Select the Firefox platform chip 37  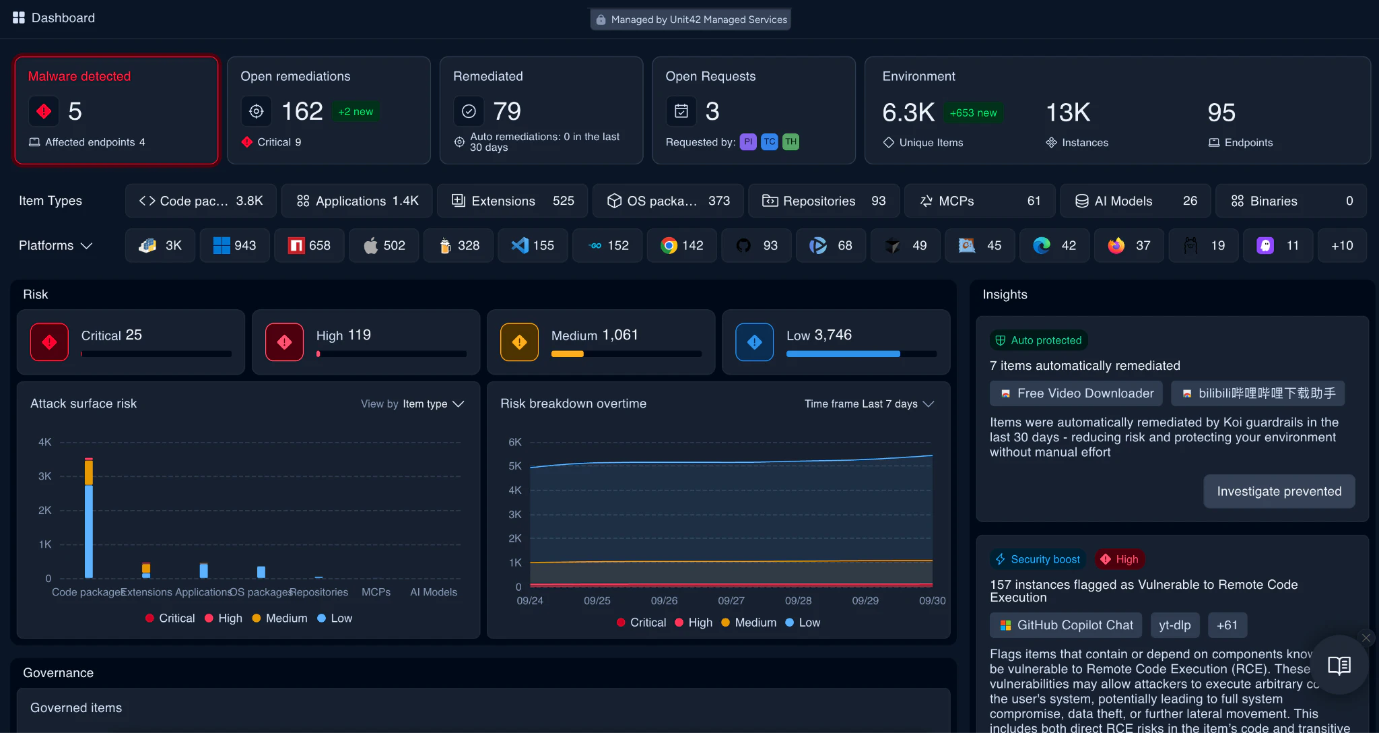1129,245
